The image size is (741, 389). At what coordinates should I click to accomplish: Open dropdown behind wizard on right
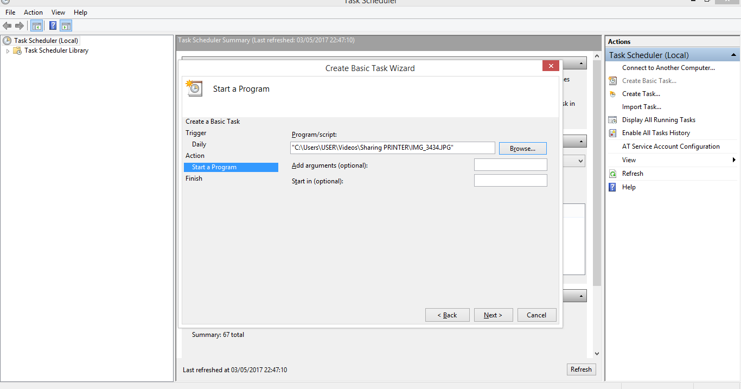(580, 161)
